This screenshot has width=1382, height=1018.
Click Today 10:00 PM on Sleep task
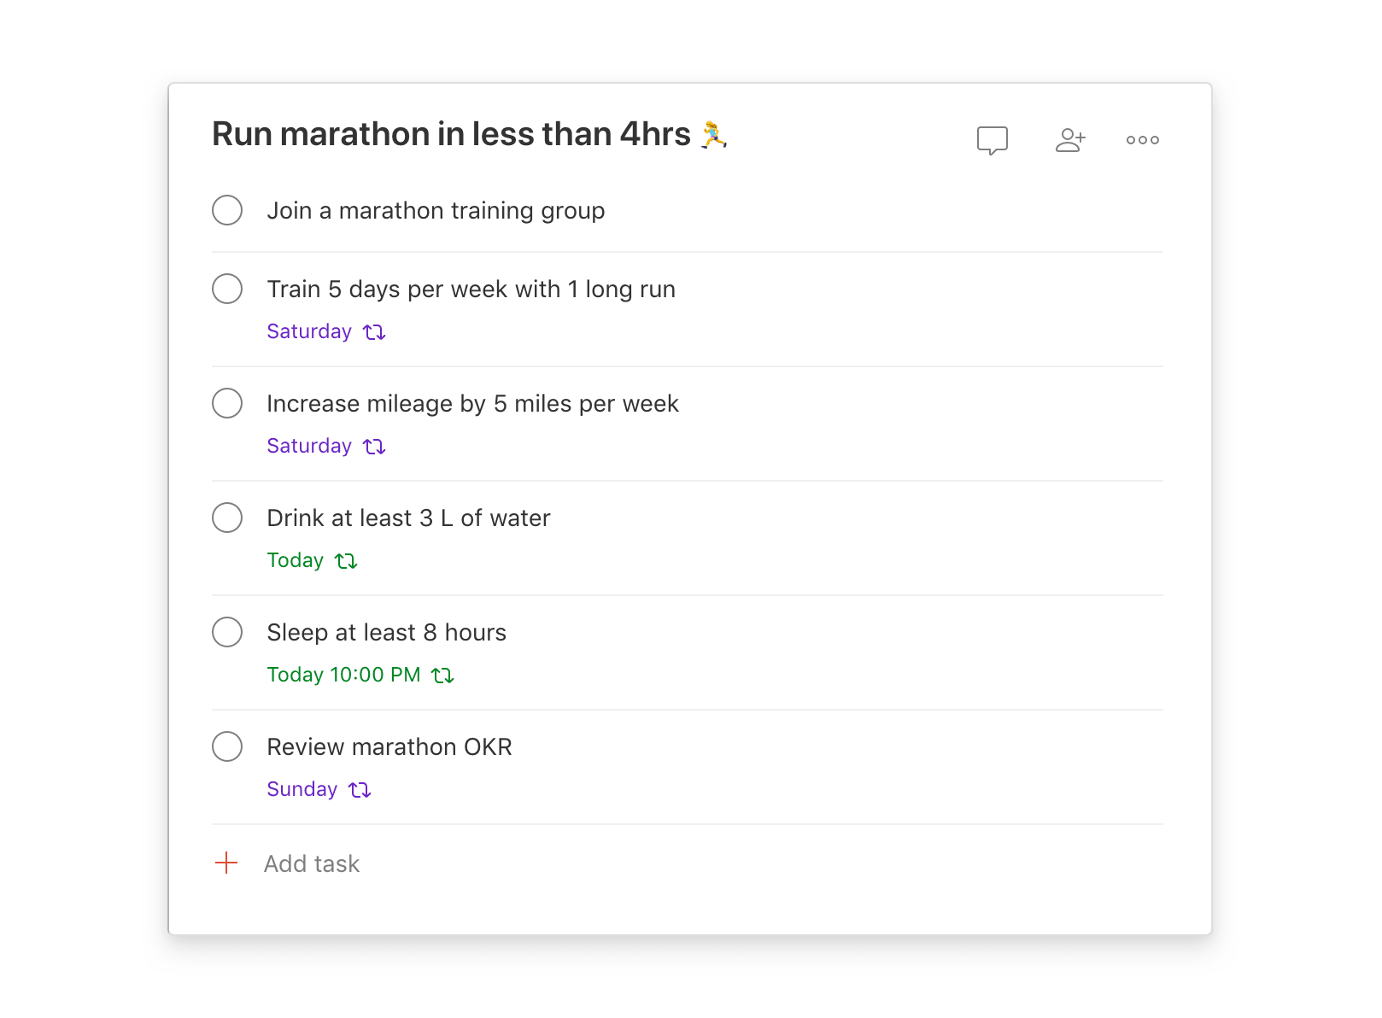coord(343,675)
